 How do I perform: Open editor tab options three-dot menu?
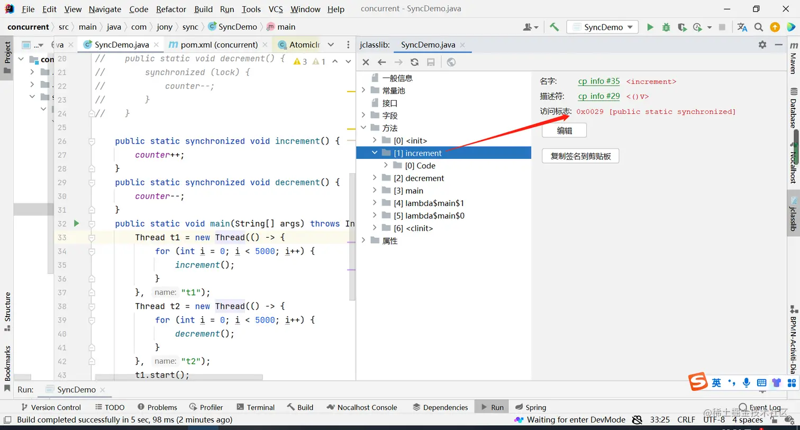(348, 44)
